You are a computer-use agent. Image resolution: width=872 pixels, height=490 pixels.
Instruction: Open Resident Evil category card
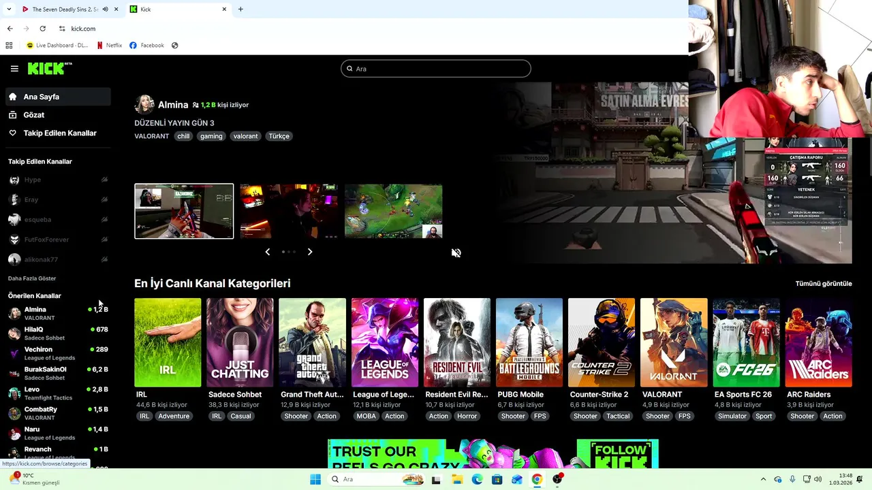click(x=457, y=342)
